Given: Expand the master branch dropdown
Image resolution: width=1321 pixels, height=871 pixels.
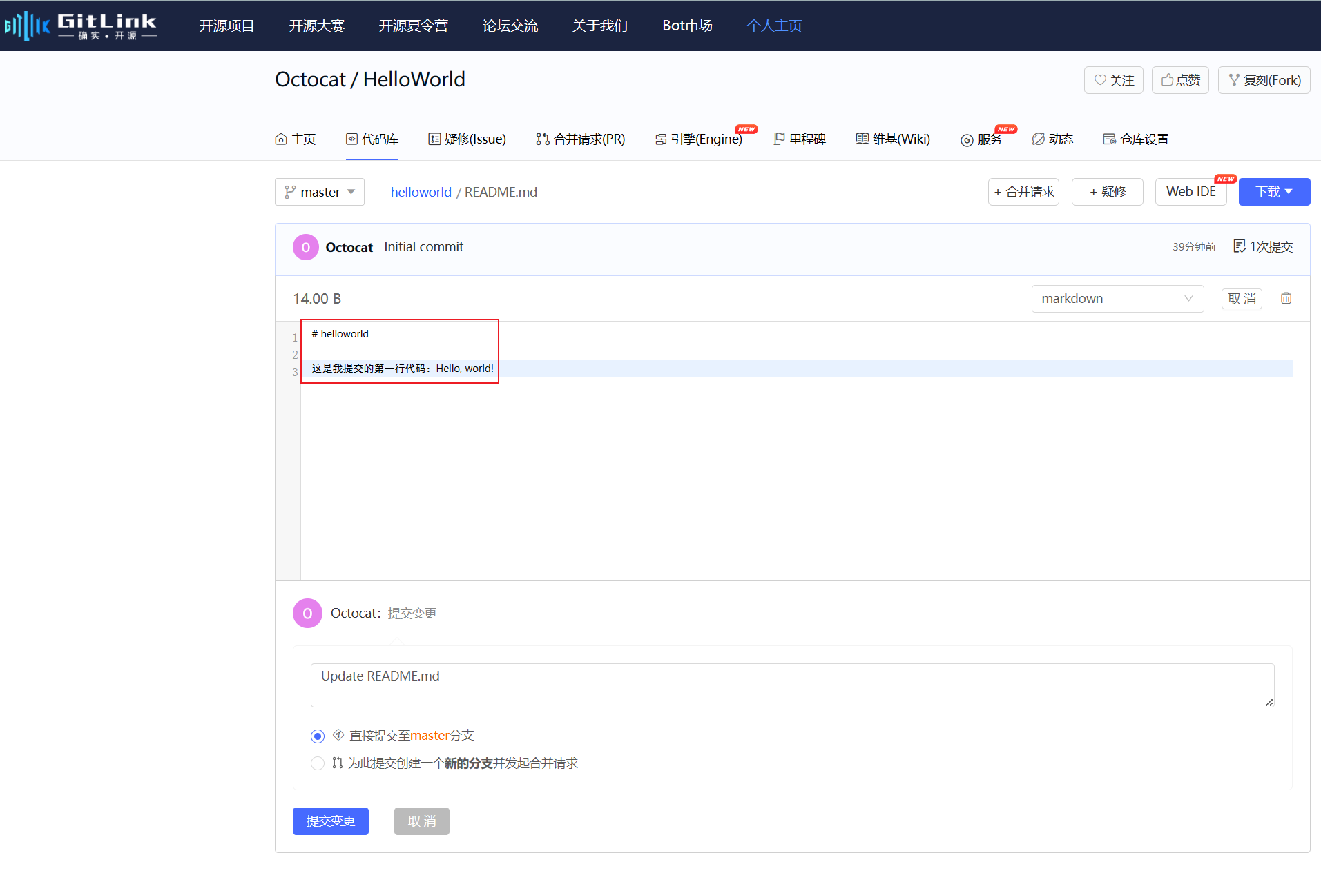Looking at the screenshot, I should (320, 192).
